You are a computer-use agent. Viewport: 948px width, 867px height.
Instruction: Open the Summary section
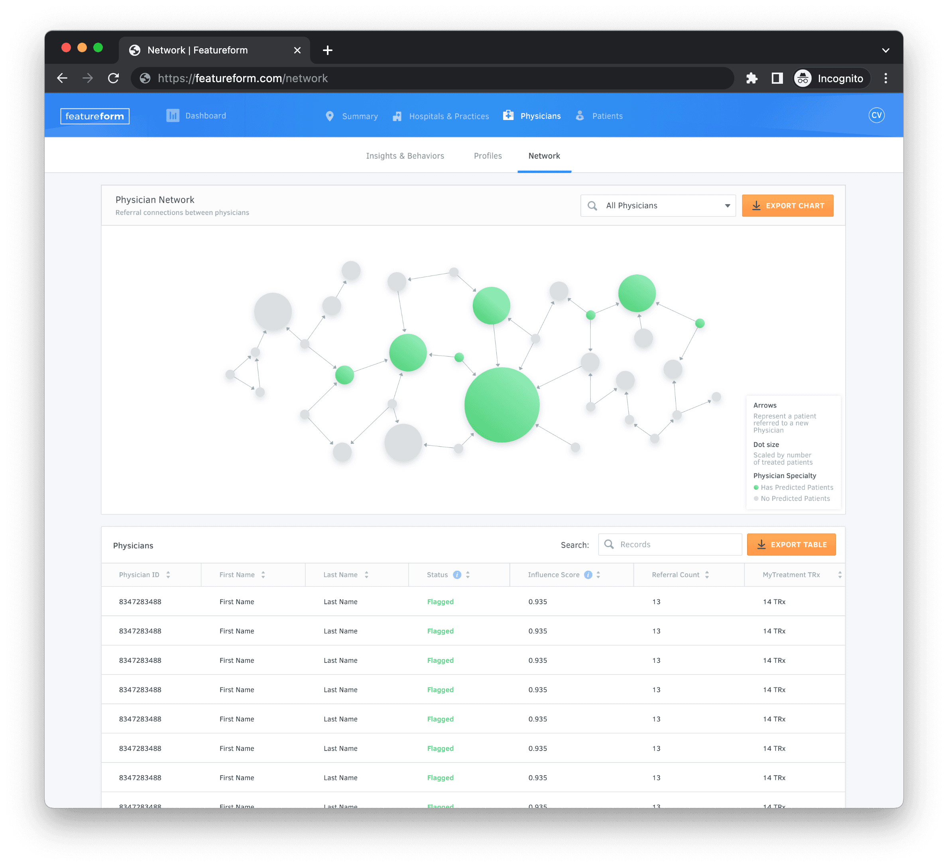click(x=360, y=116)
